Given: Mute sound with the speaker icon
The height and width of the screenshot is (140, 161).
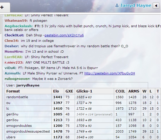Looking at the screenshot, I should (x=156, y=6).
